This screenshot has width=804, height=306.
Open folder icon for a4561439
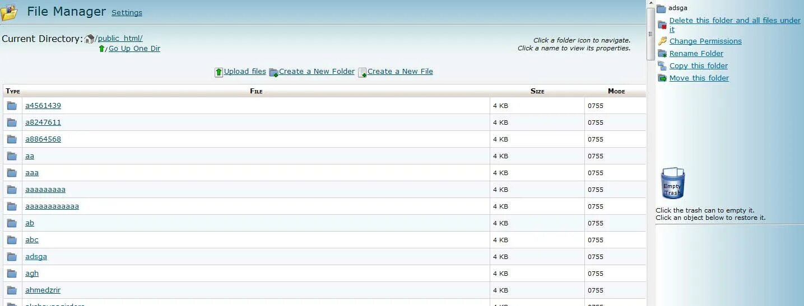[x=12, y=106]
